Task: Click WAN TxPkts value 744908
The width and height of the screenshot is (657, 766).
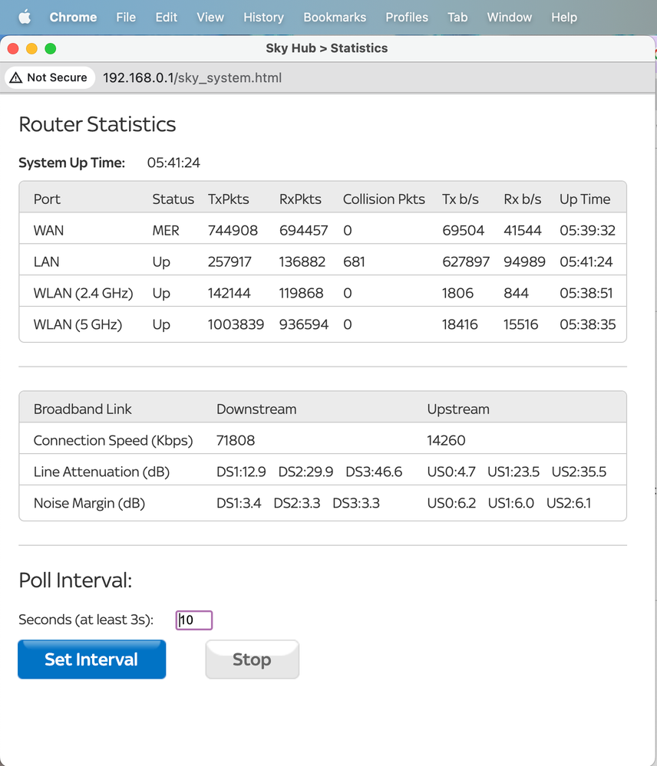Action: 233,230
